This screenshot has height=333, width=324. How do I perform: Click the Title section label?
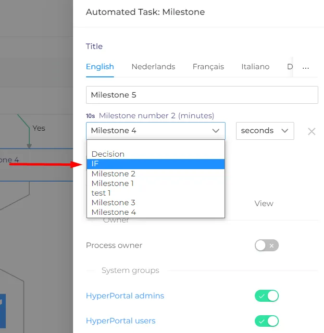point(94,46)
